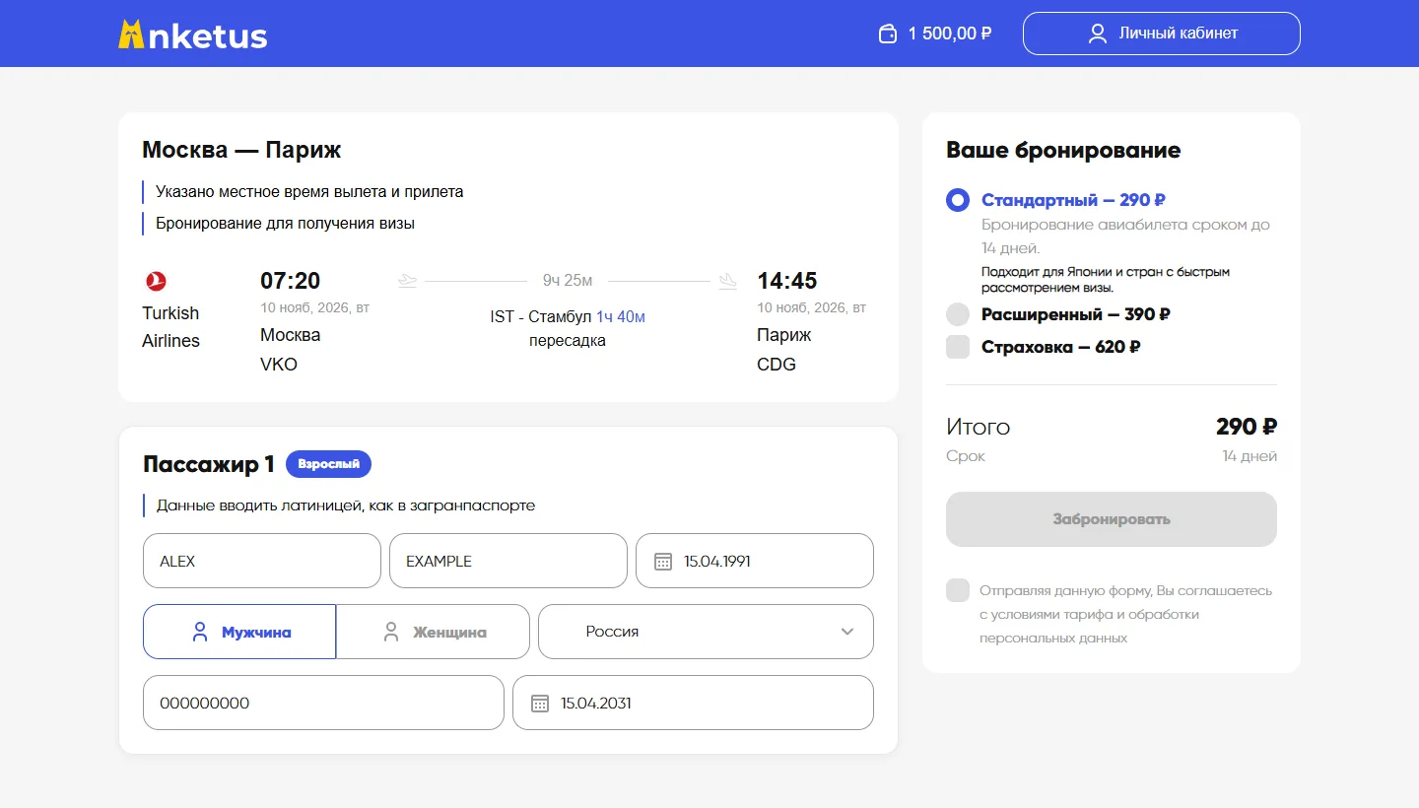
Task: Click the departure time 07:20
Action: (x=291, y=281)
